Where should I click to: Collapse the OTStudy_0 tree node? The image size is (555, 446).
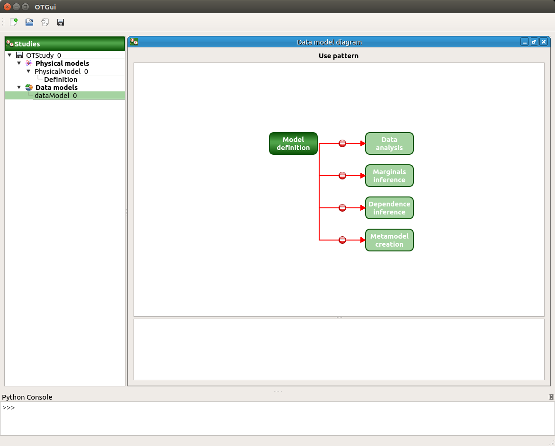[9, 55]
